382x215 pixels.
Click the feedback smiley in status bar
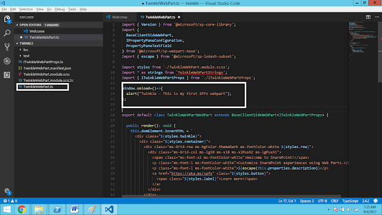375,201
